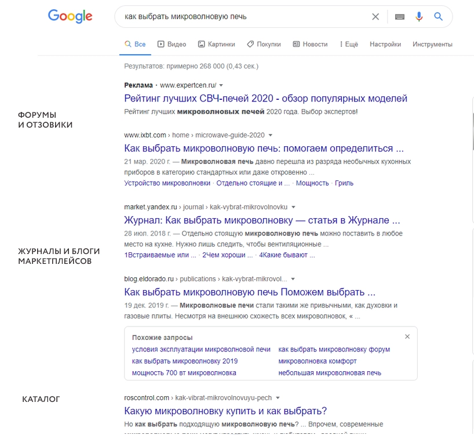Screen dimensions: 474x435
Task: Open sitelink Гриль
Action: pyautogui.click(x=344, y=183)
